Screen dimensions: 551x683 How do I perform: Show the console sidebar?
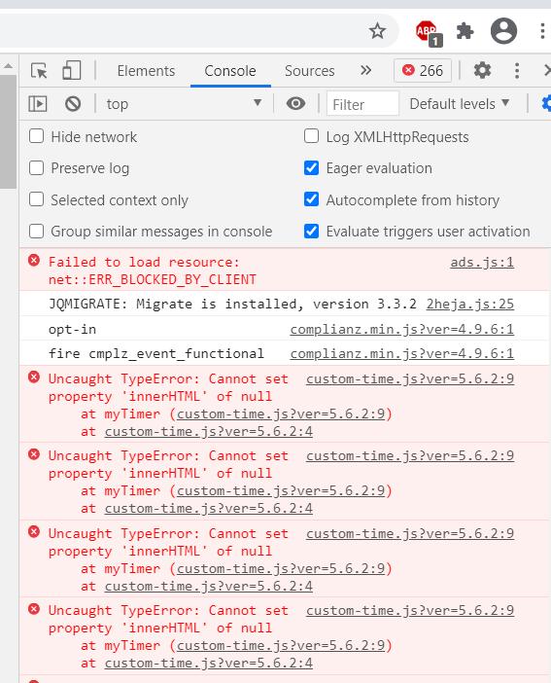click(38, 104)
